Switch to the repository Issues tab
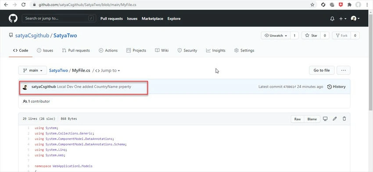Viewport: 373px width, 172px height. coord(45,50)
